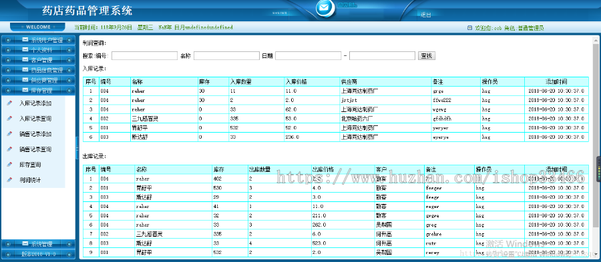Screen dimensions: 601x262
Task: Click the 库存 cell 402 in 出库记录
Action: (218, 179)
